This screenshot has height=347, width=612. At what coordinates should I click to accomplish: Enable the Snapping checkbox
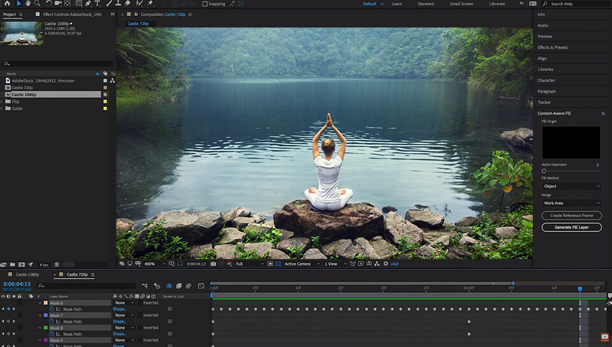tap(205, 4)
